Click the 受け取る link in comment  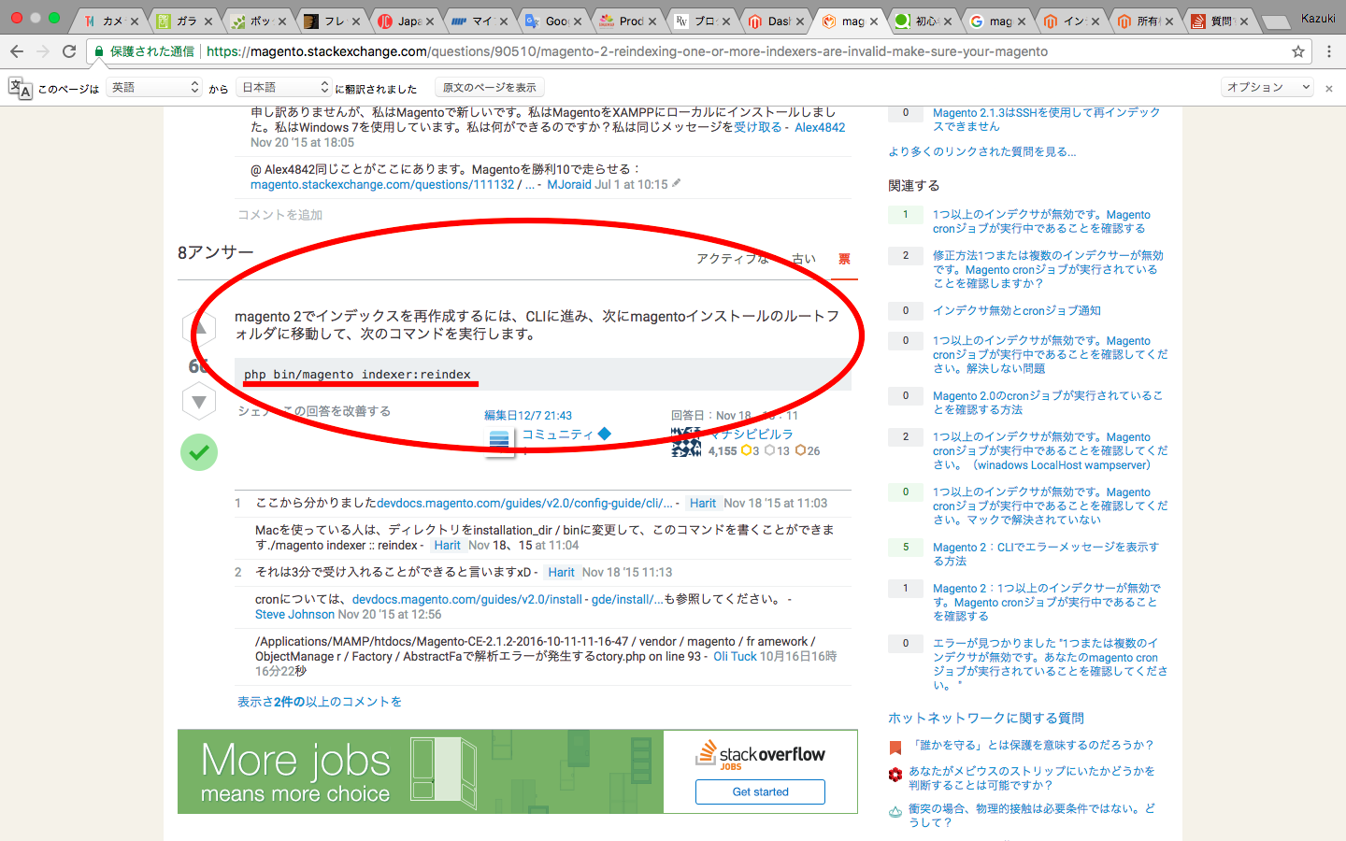757,128
